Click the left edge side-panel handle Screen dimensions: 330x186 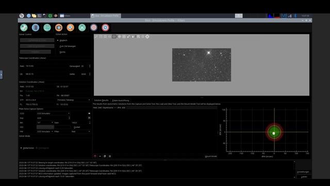click(x=1, y=74)
